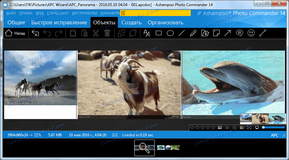
Task: Click the Loaded in 0.19 sec text
Action: 138,135
